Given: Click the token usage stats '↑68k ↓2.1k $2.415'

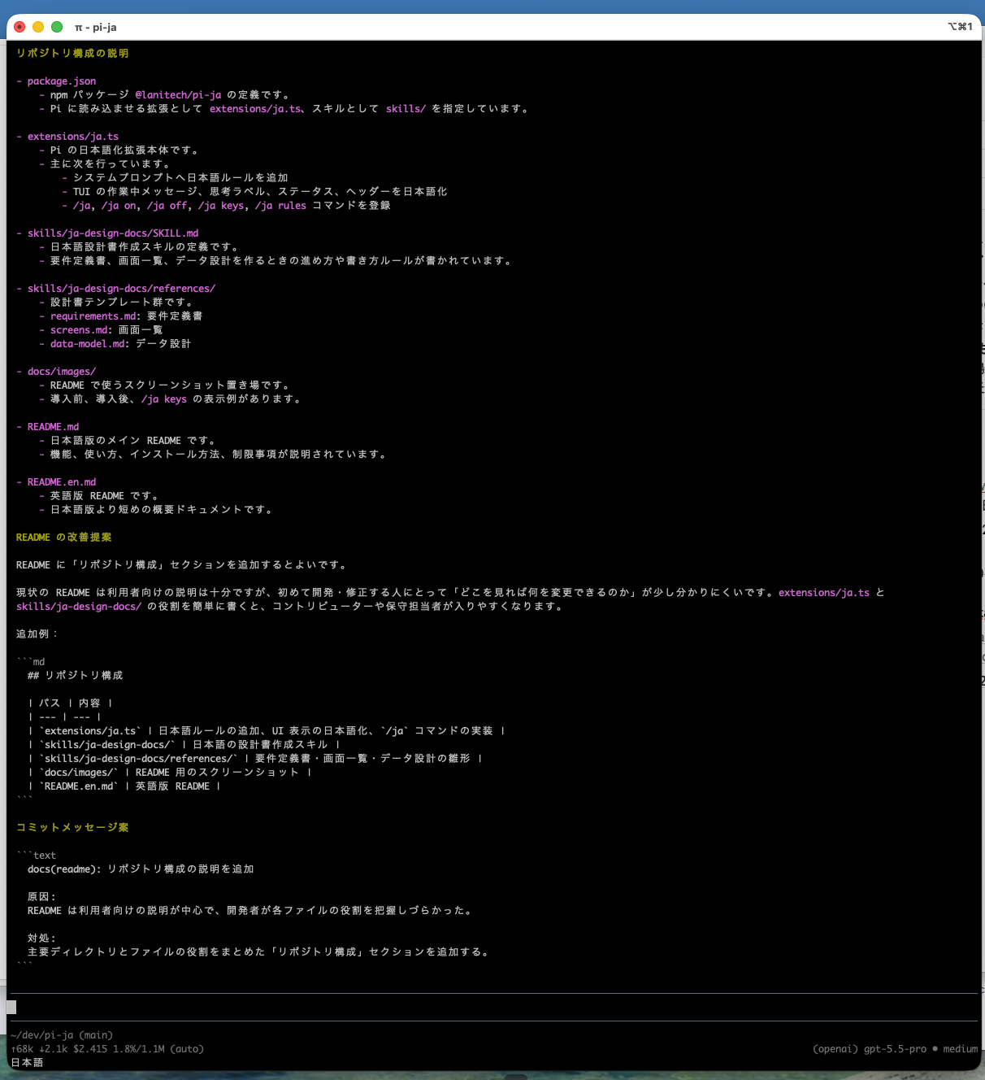Looking at the screenshot, I should click(59, 1049).
